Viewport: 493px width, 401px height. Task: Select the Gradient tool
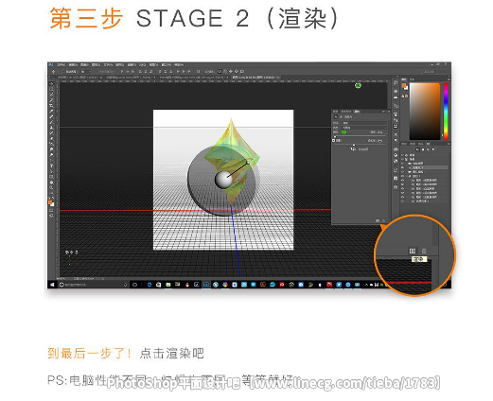pos(52,144)
